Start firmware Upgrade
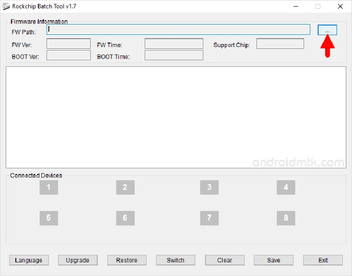 coord(78,260)
